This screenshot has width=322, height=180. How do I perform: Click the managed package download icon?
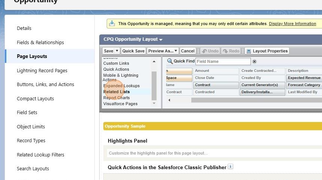[112, 24]
